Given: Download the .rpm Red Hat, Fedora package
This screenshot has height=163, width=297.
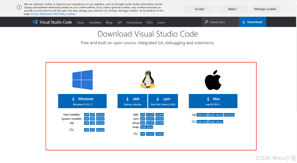Looking at the screenshot, I should (x=163, y=101).
